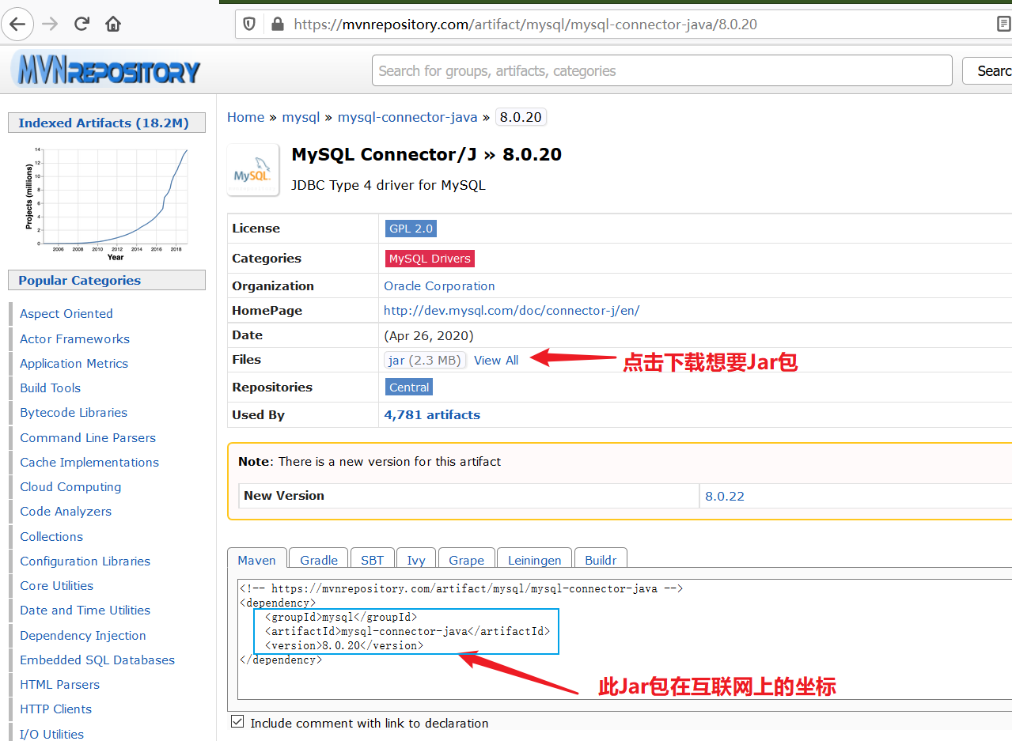Toggle the GPL 2.0 license tag
Viewport: 1012px width, 741px height.
pos(411,228)
